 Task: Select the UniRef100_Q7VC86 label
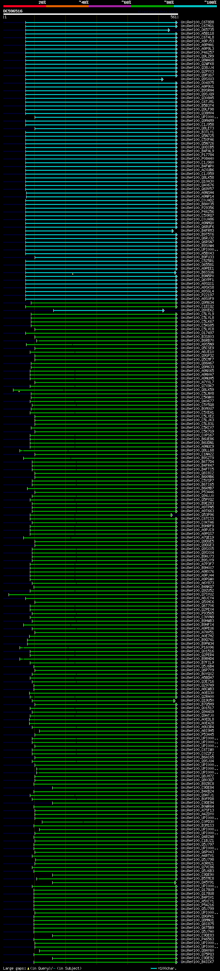tap(197, 867)
